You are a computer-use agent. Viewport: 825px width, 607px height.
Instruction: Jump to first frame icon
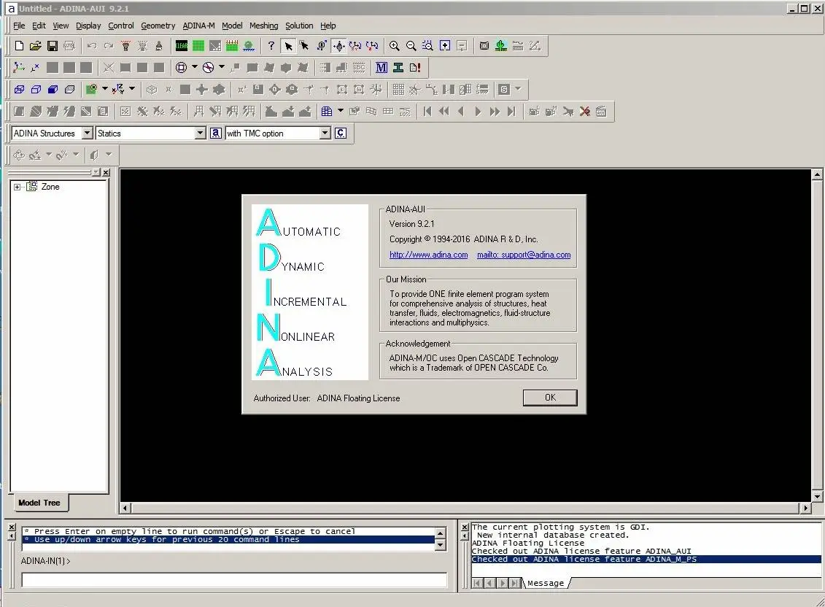[x=427, y=111]
